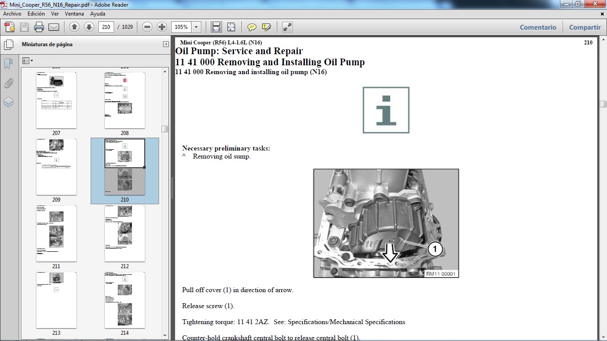Fit one full page to window icon

[x=231, y=27]
